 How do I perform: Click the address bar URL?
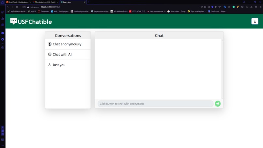(x=51, y=7)
